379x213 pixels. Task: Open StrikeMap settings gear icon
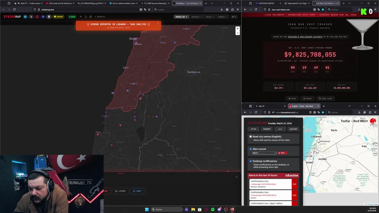pos(91,17)
